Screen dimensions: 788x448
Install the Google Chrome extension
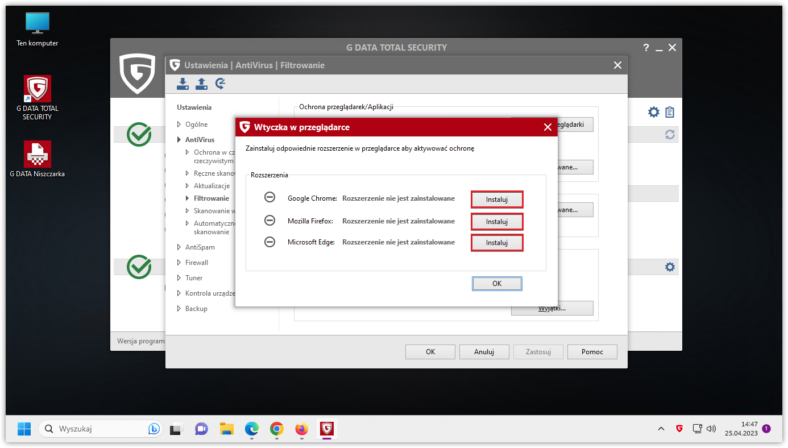tap(497, 200)
